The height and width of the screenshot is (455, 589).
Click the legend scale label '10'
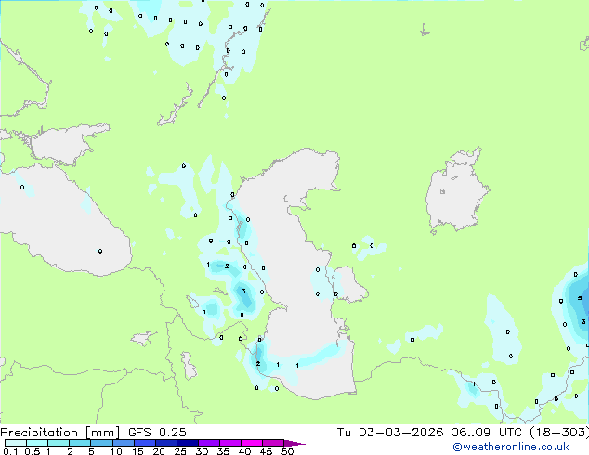pos(116,451)
